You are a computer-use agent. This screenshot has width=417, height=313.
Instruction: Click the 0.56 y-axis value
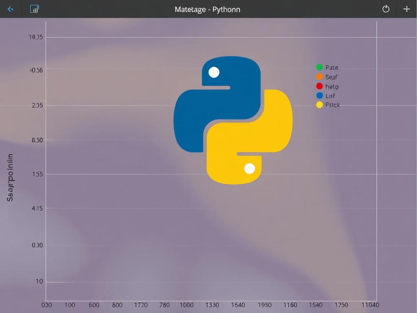tap(36, 70)
